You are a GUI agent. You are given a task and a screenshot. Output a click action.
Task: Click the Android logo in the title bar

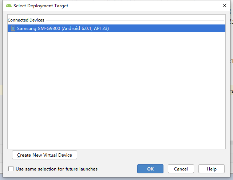[9, 6]
